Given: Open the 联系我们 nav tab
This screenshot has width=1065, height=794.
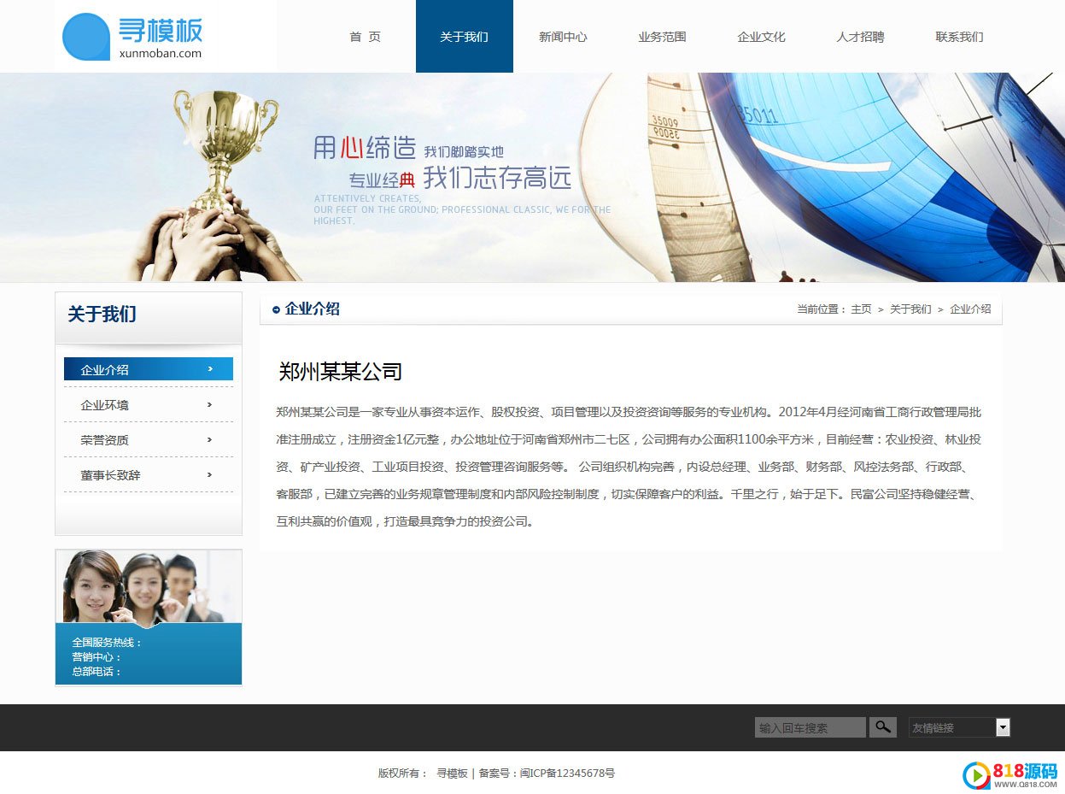Looking at the screenshot, I should point(960,37).
